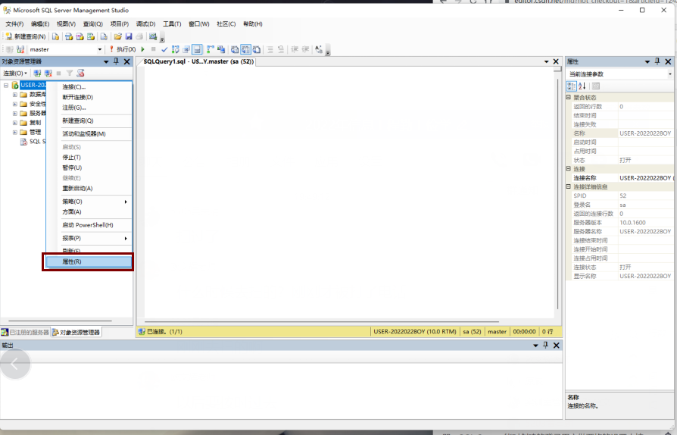Screen dimensions: 677x435
Task: Expand the 管理 folder node
Action: [15, 132]
